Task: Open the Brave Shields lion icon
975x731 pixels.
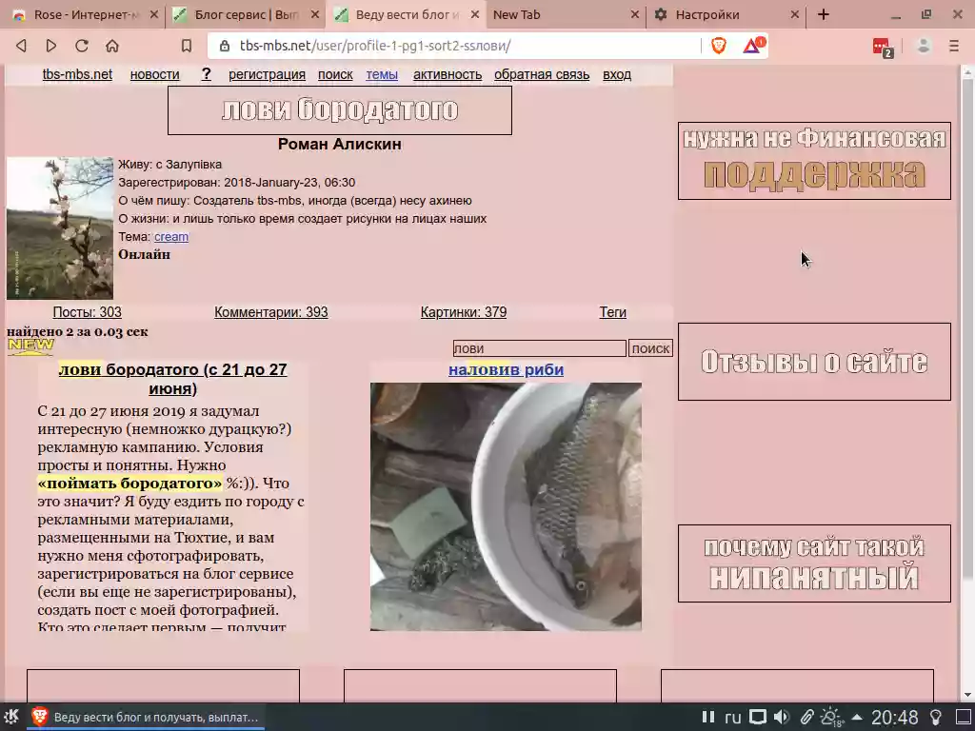Action: pos(719,46)
